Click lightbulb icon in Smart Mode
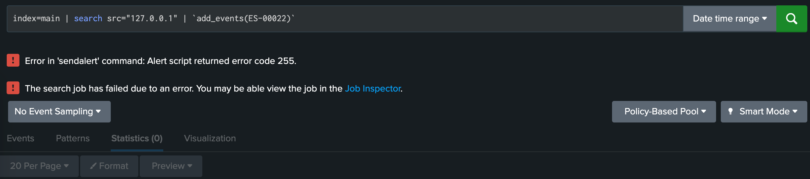The width and height of the screenshot is (810, 179). tap(731, 111)
